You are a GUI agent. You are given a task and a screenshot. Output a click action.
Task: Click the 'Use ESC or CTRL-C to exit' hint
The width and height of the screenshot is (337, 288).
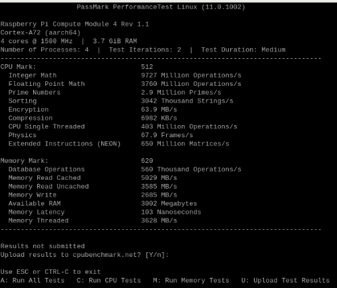coord(51,272)
